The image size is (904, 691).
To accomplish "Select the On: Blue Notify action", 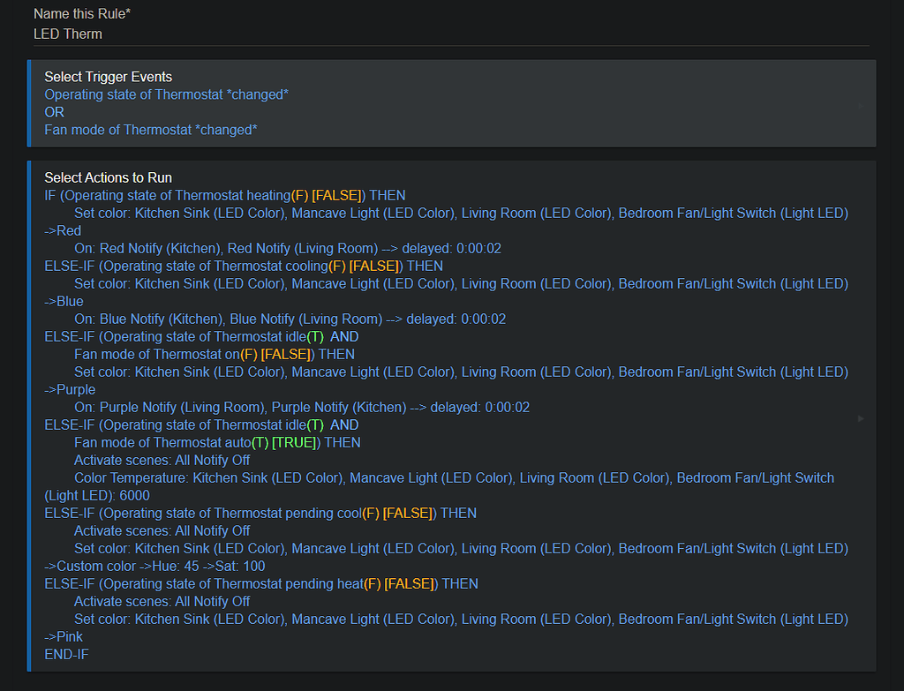I will tap(290, 319).
